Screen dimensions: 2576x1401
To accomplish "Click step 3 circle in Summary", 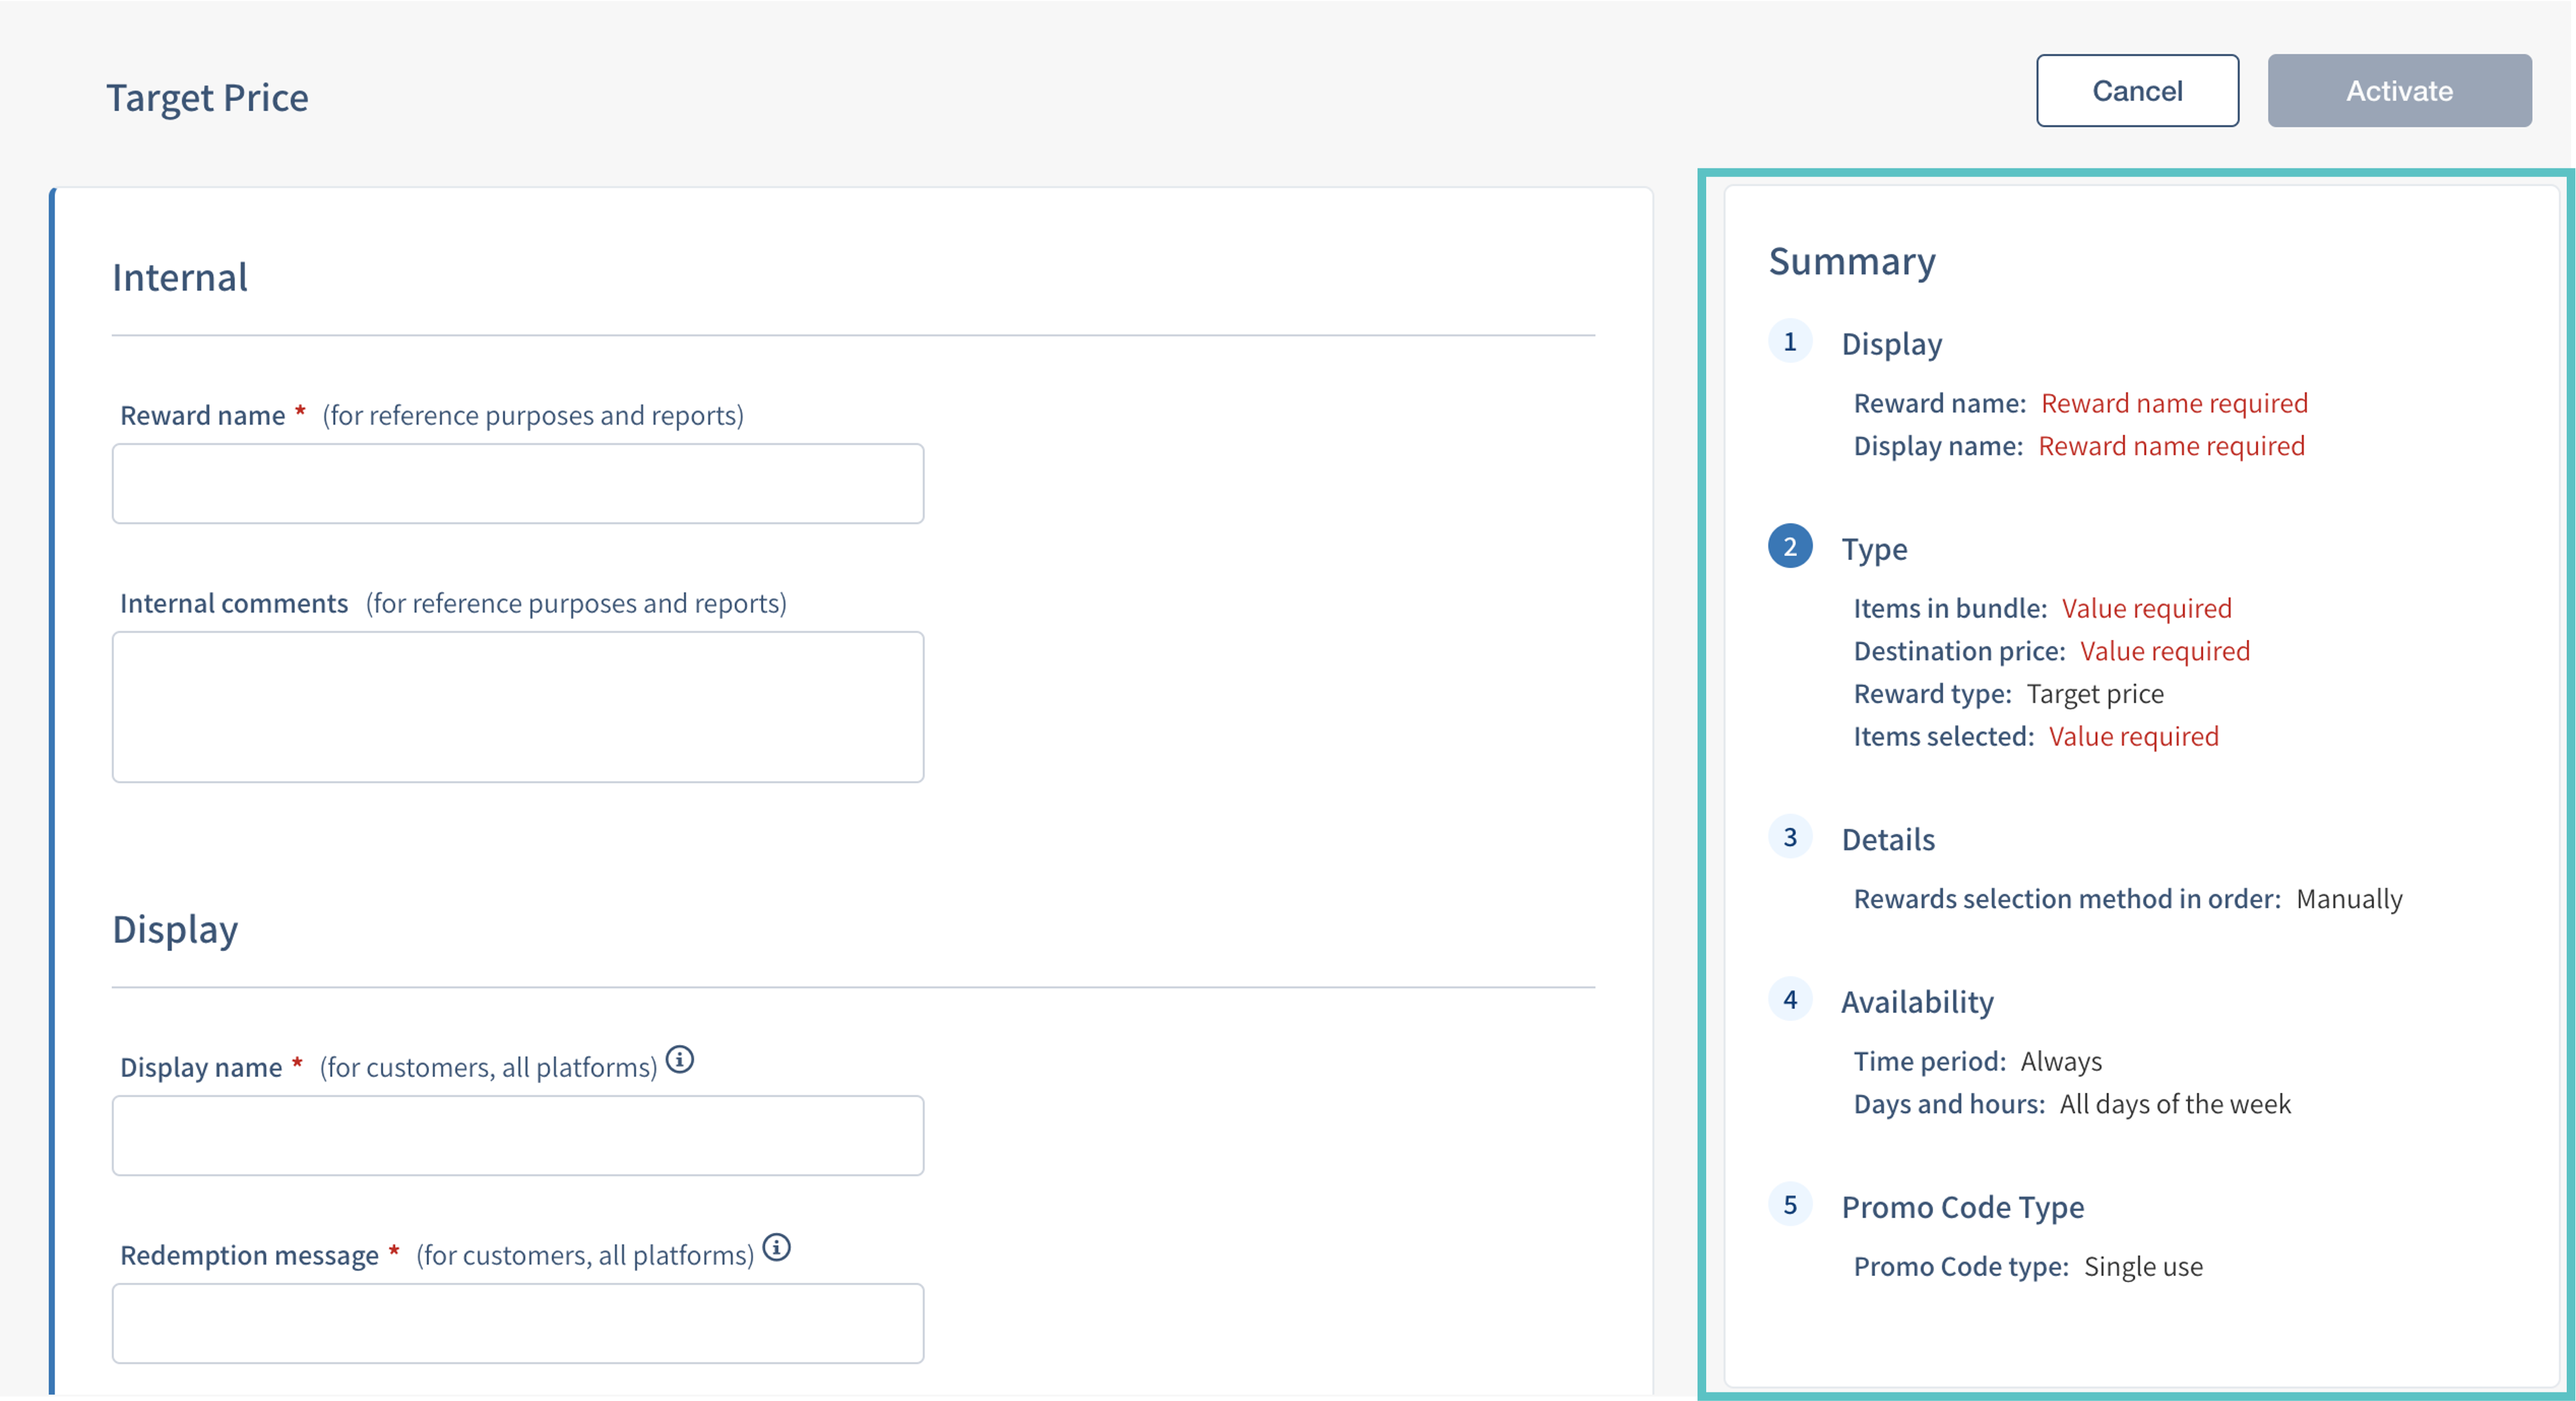I will tap(1790, 837).
